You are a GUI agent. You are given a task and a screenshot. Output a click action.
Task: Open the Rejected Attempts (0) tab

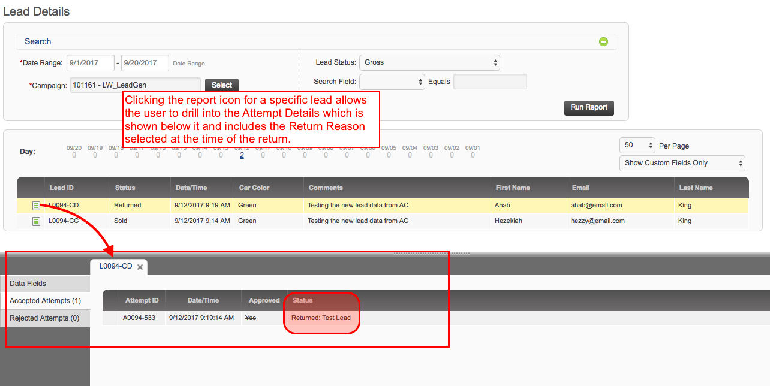(x=45, y=318)
